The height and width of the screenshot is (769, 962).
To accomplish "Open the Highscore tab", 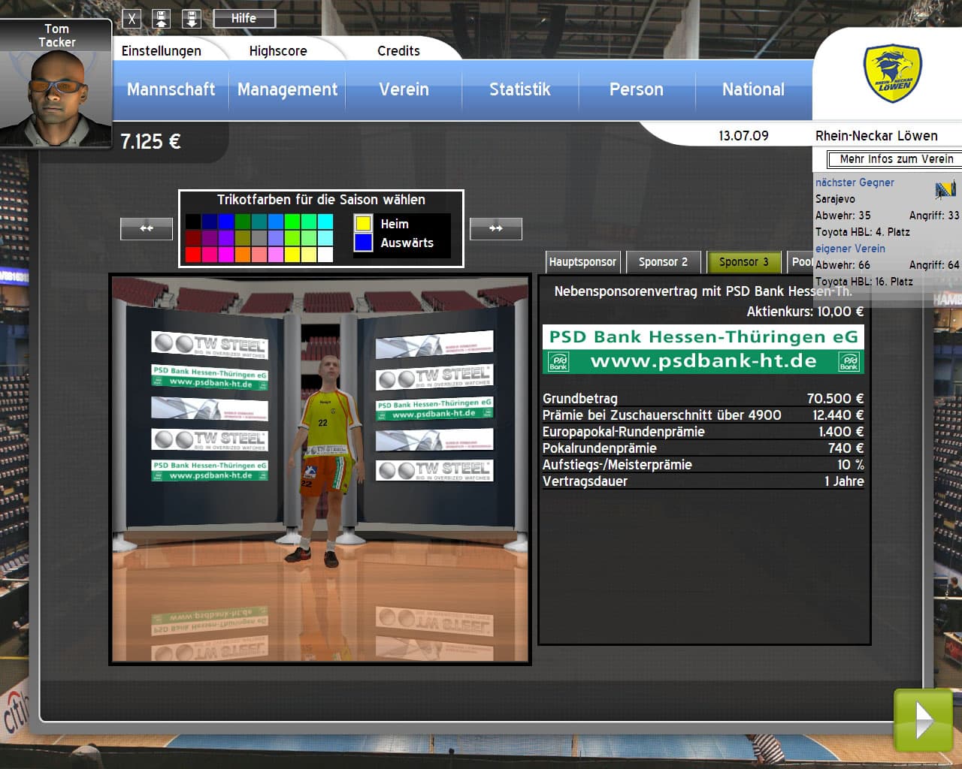I will pos(278,50).
